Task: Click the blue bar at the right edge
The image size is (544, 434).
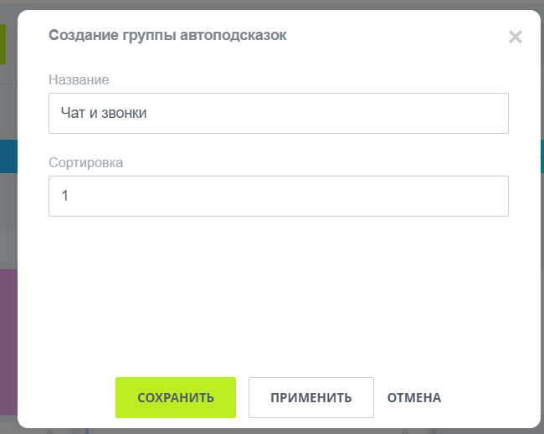Action: pyautogui.click(x=541, y=156)
